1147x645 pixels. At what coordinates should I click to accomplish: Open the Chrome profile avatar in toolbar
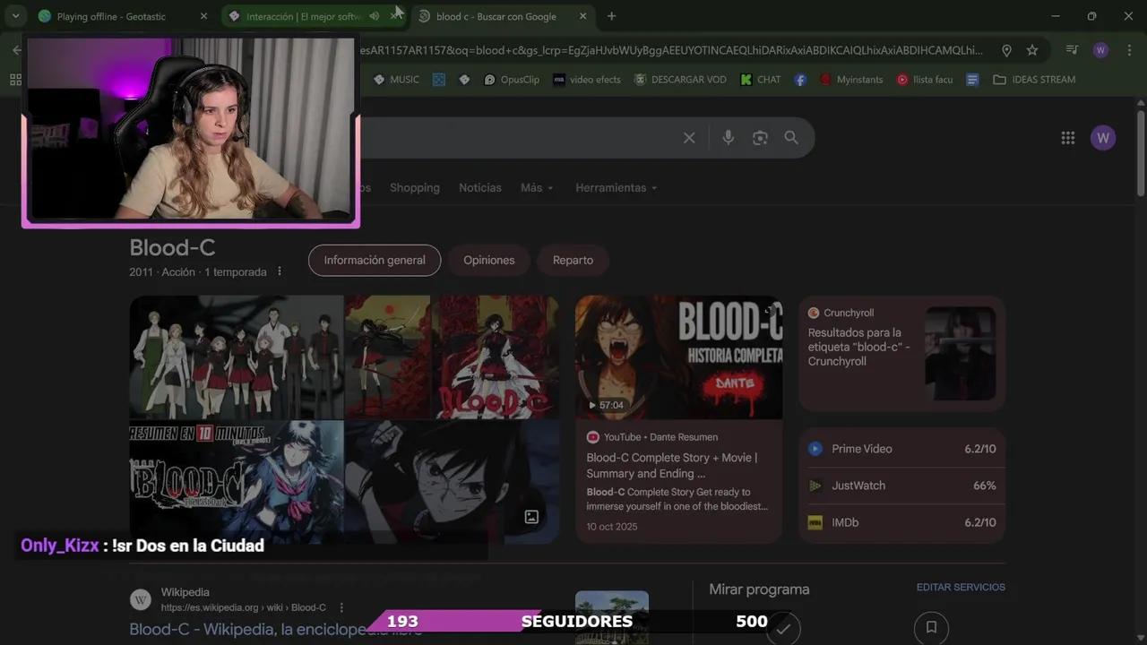click(x=1100, y=50)
